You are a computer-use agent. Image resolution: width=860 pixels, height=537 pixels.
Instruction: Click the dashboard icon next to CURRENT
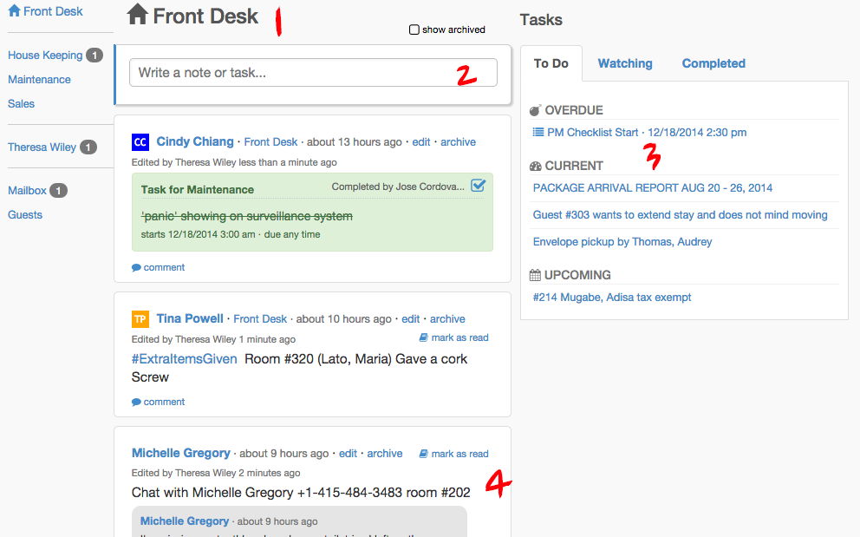click(x=535, y=166)
